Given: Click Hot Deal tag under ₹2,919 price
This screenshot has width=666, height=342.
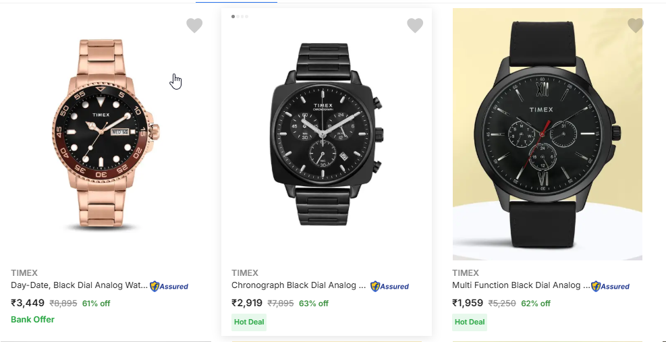Looking at the screenshot, I should click(249, 322).
